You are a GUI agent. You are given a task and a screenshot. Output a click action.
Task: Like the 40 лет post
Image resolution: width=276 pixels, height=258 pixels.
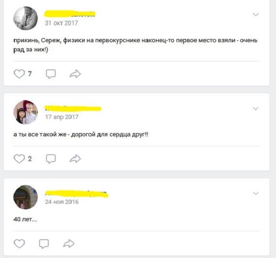[x=19, y=244]
